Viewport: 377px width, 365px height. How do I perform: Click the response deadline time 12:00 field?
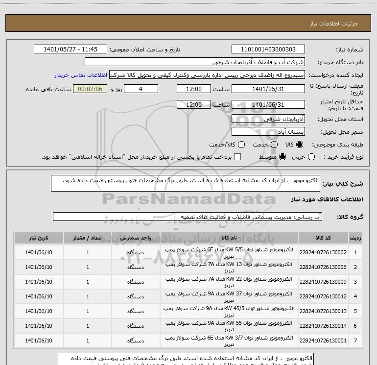point(194,89)
